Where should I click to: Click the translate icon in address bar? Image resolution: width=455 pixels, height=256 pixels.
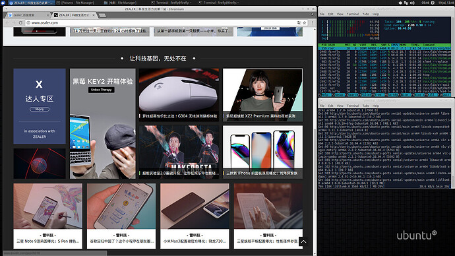pos(299,22)
